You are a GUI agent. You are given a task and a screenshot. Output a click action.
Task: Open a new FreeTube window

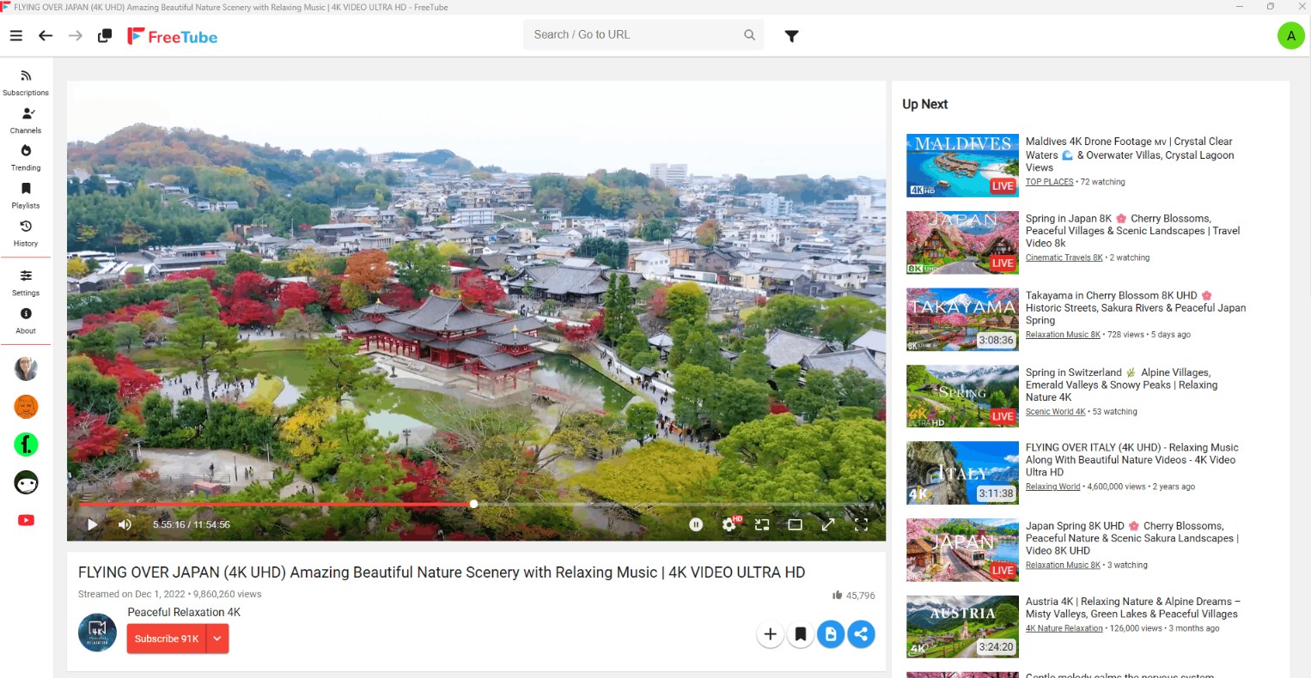105,36
